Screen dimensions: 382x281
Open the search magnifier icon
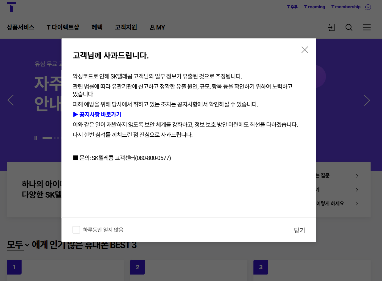[349, 27]
